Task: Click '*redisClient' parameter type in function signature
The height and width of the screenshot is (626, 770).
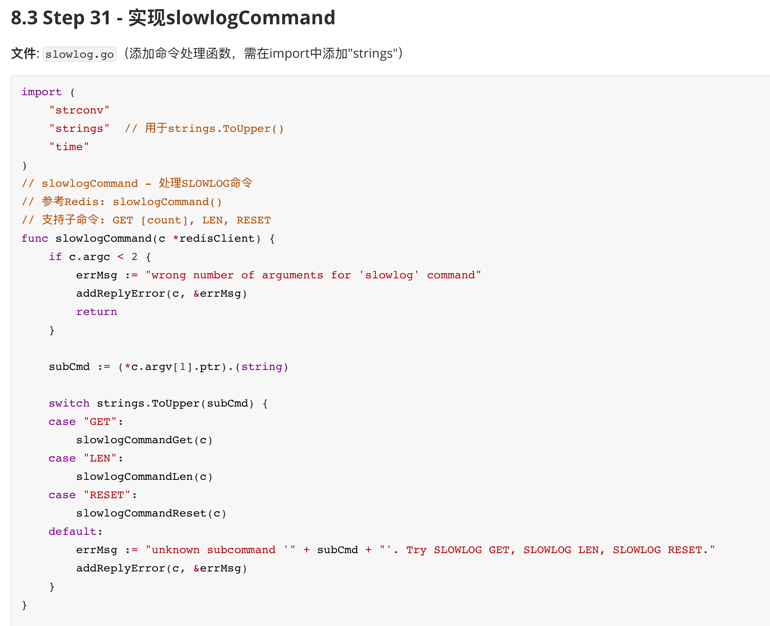Action: point(213,239)
